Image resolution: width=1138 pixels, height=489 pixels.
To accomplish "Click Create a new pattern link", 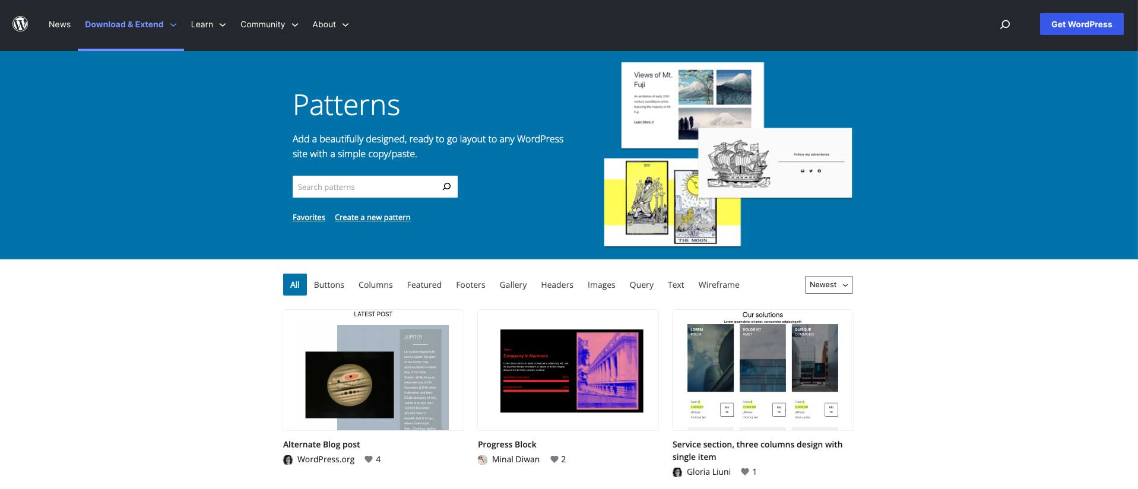I will click(x=372, y=217).
